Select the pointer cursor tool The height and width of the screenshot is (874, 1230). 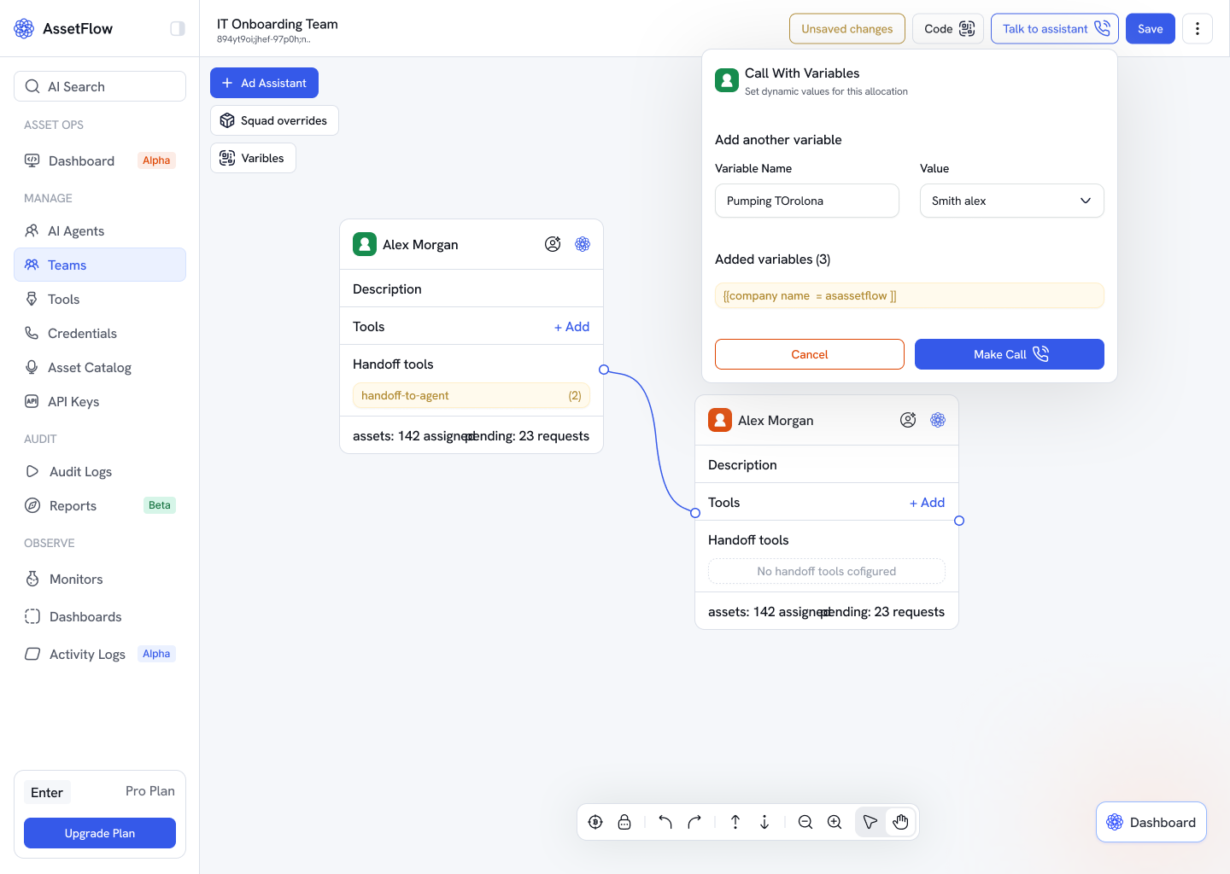pyautogui.click(x=870, y=822)
